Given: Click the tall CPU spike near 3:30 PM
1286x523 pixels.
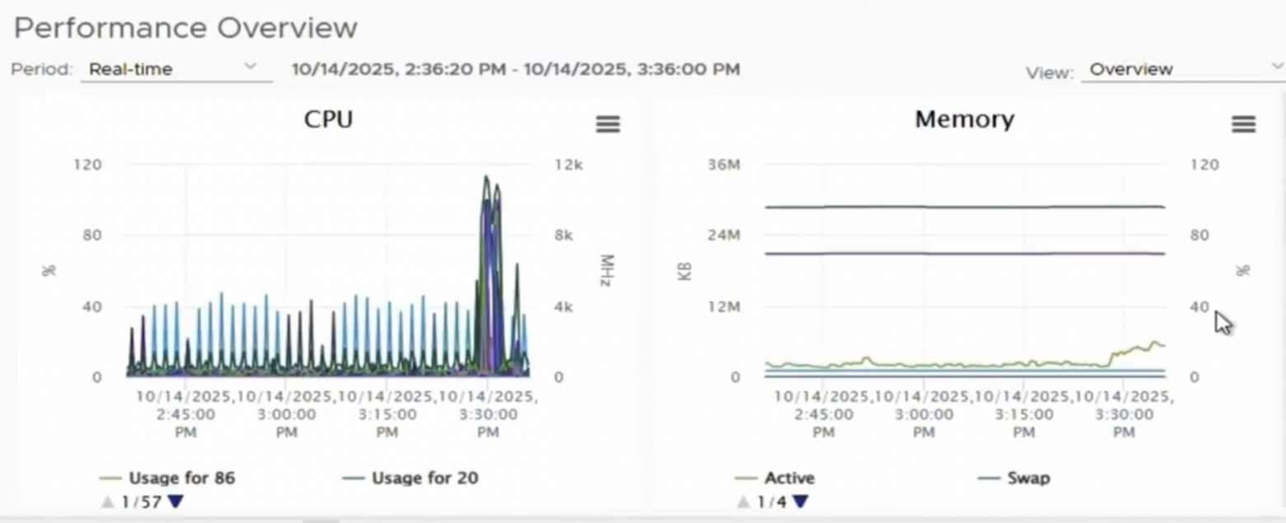Looking at the screenshot, I should 487,189.
